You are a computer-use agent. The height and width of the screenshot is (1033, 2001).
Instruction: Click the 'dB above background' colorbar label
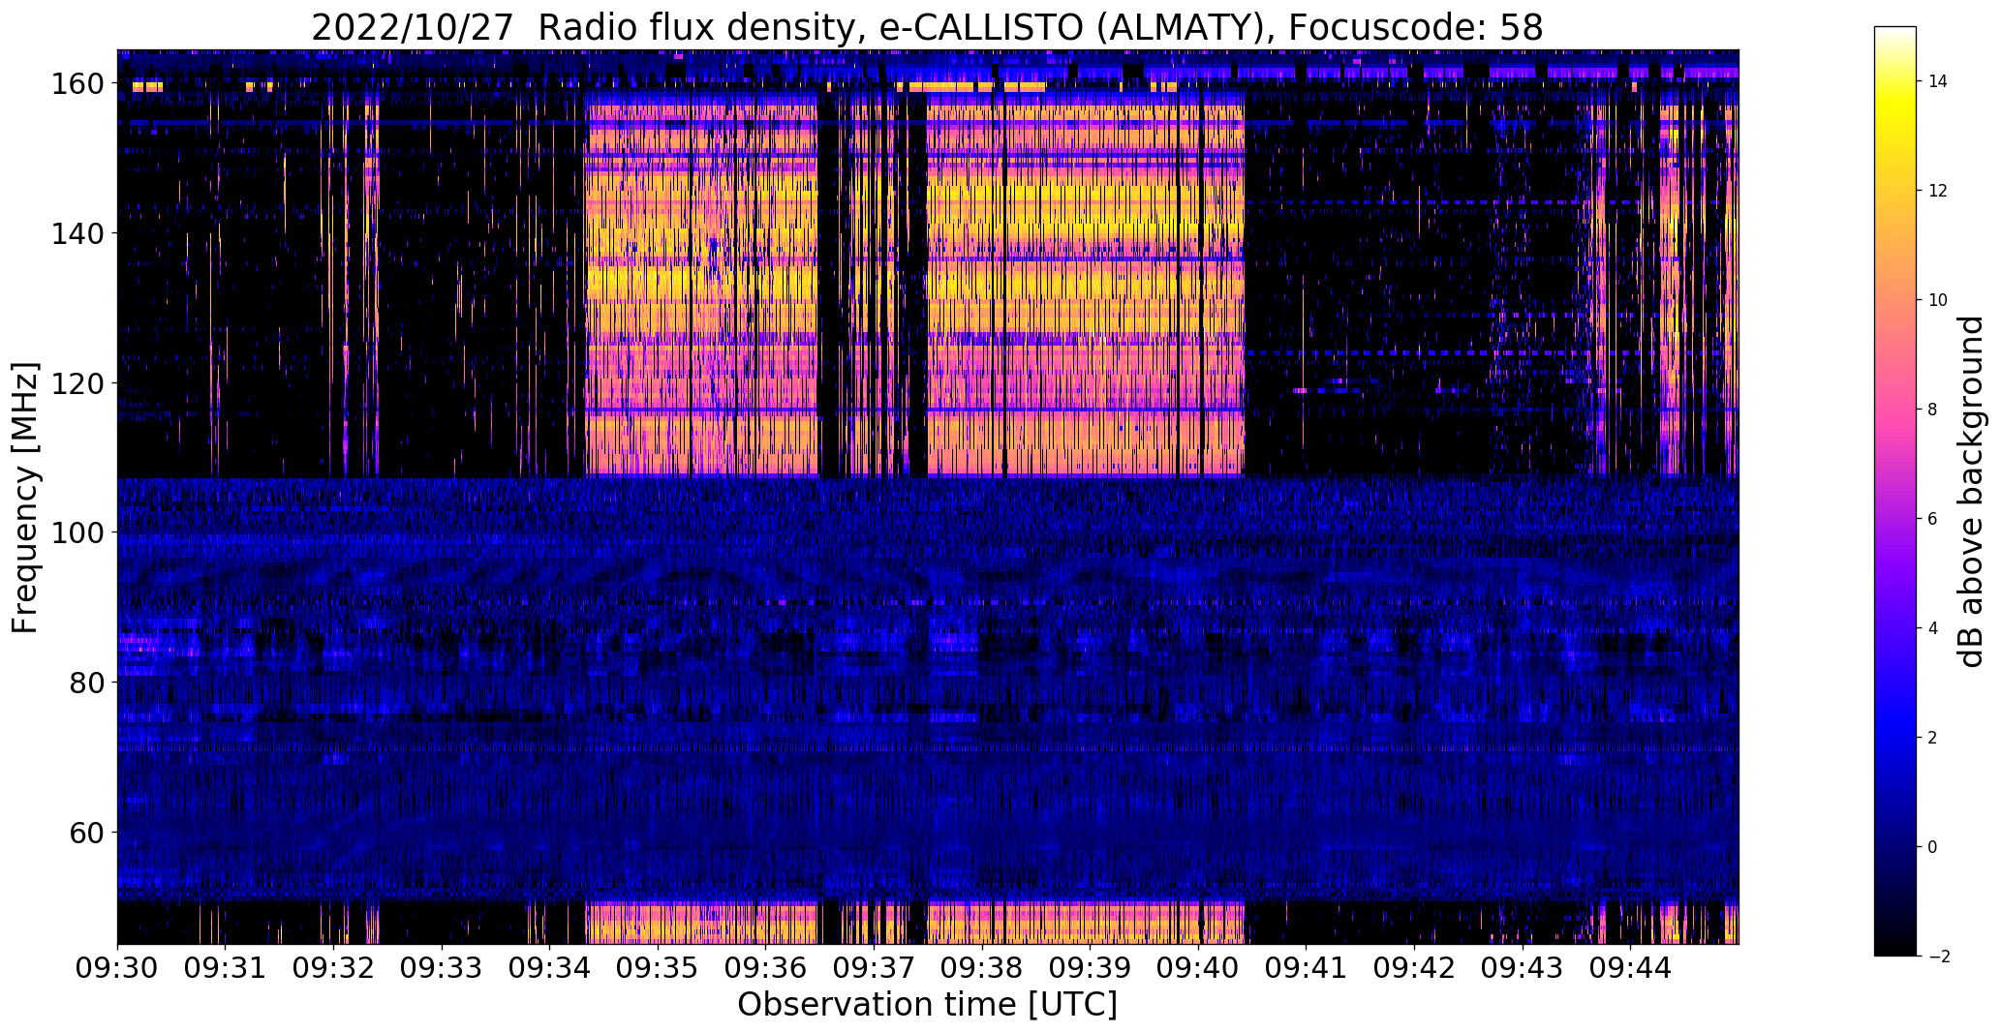(x=1972, y=492)
